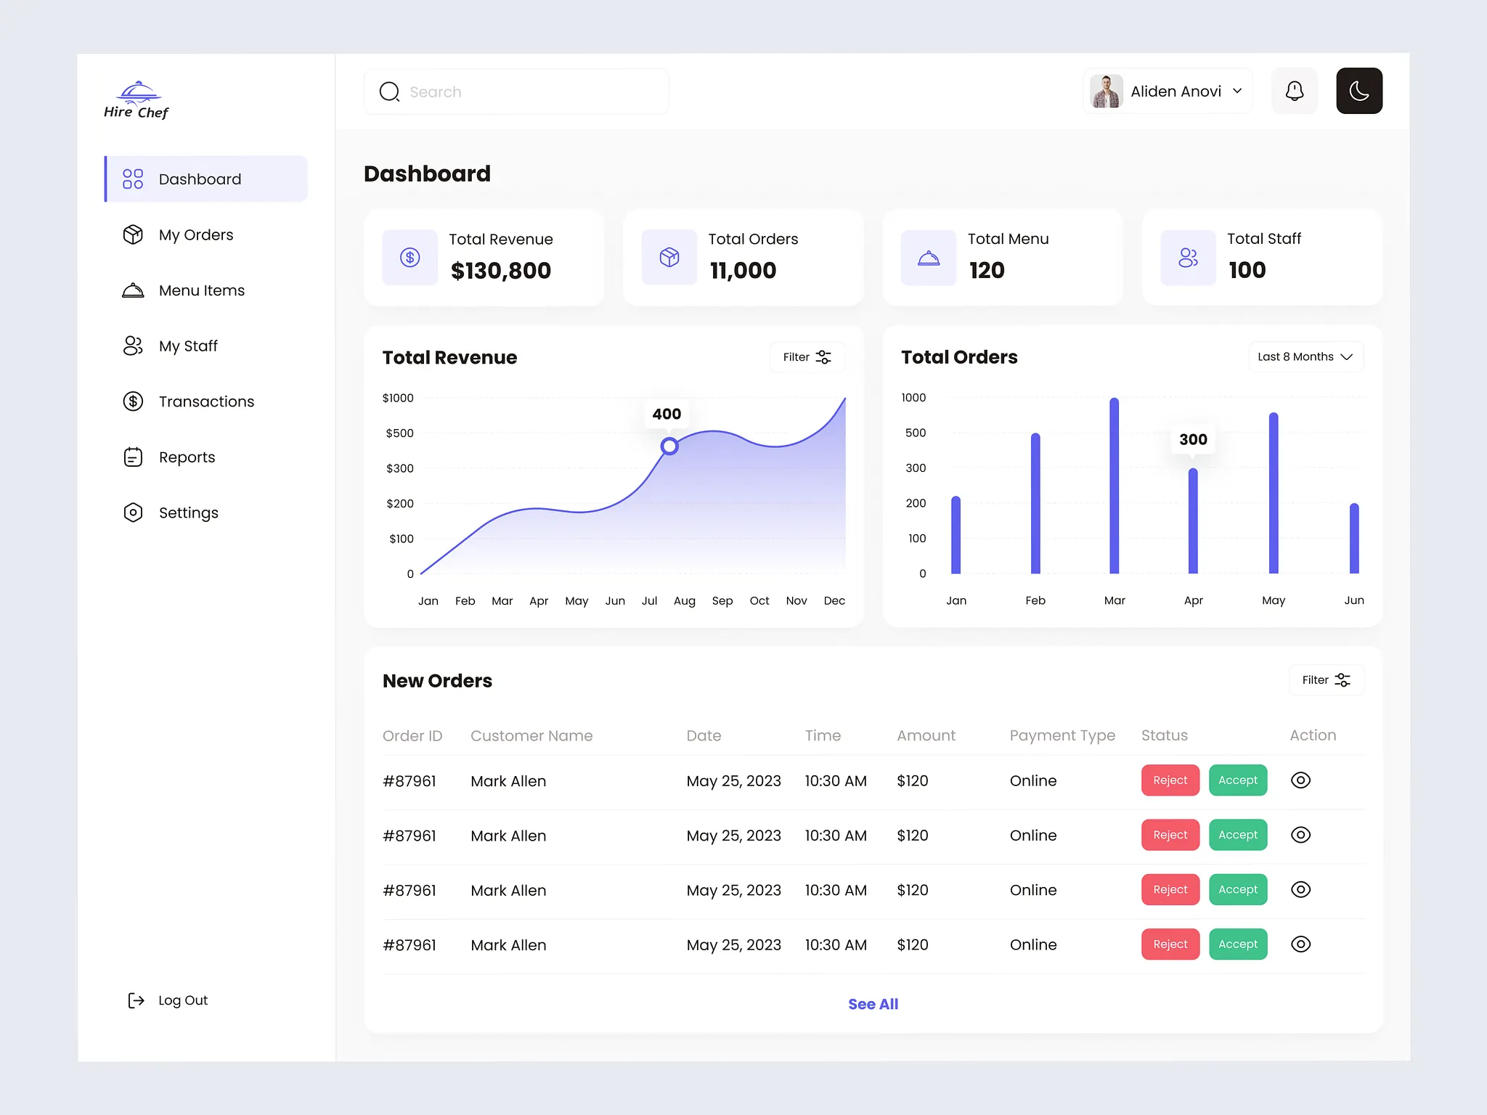Click the Total Menu cloche icon
The height and width of the screenshot is (1115, 1487).
(x=929, y=258)
